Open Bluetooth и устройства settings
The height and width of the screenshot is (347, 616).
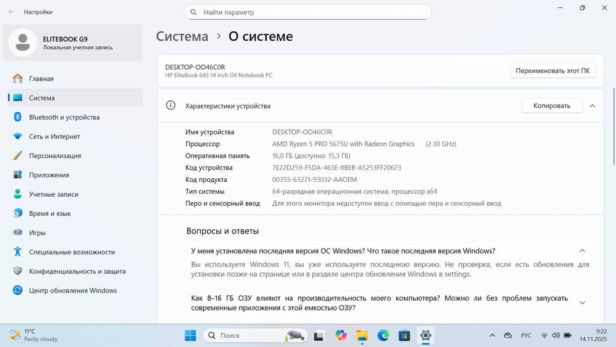click(x=75, y=117)
